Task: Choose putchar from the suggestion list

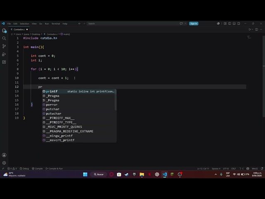Action: pyautogui.click(x=78, y=109)
